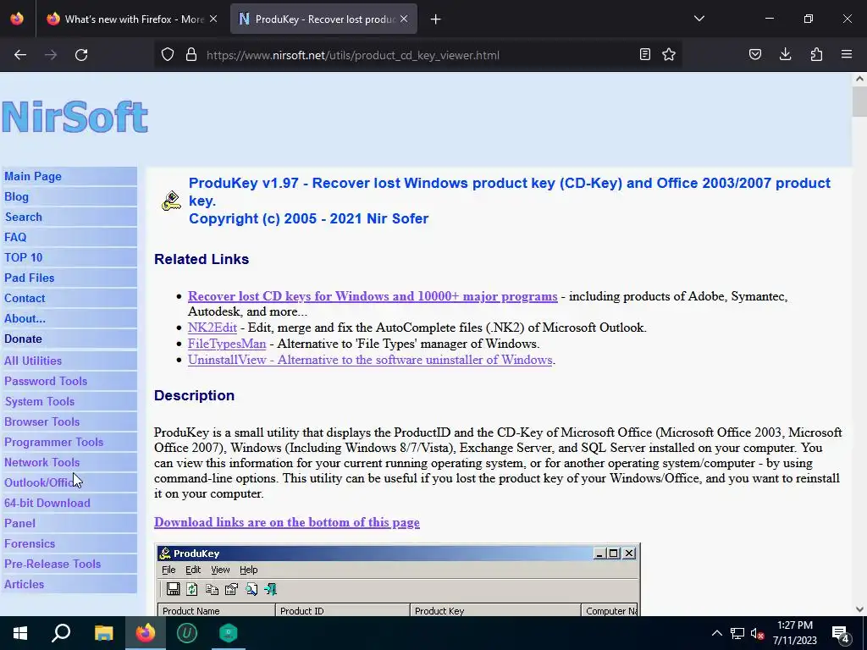Click the NirSoft logo

point(75,117)
